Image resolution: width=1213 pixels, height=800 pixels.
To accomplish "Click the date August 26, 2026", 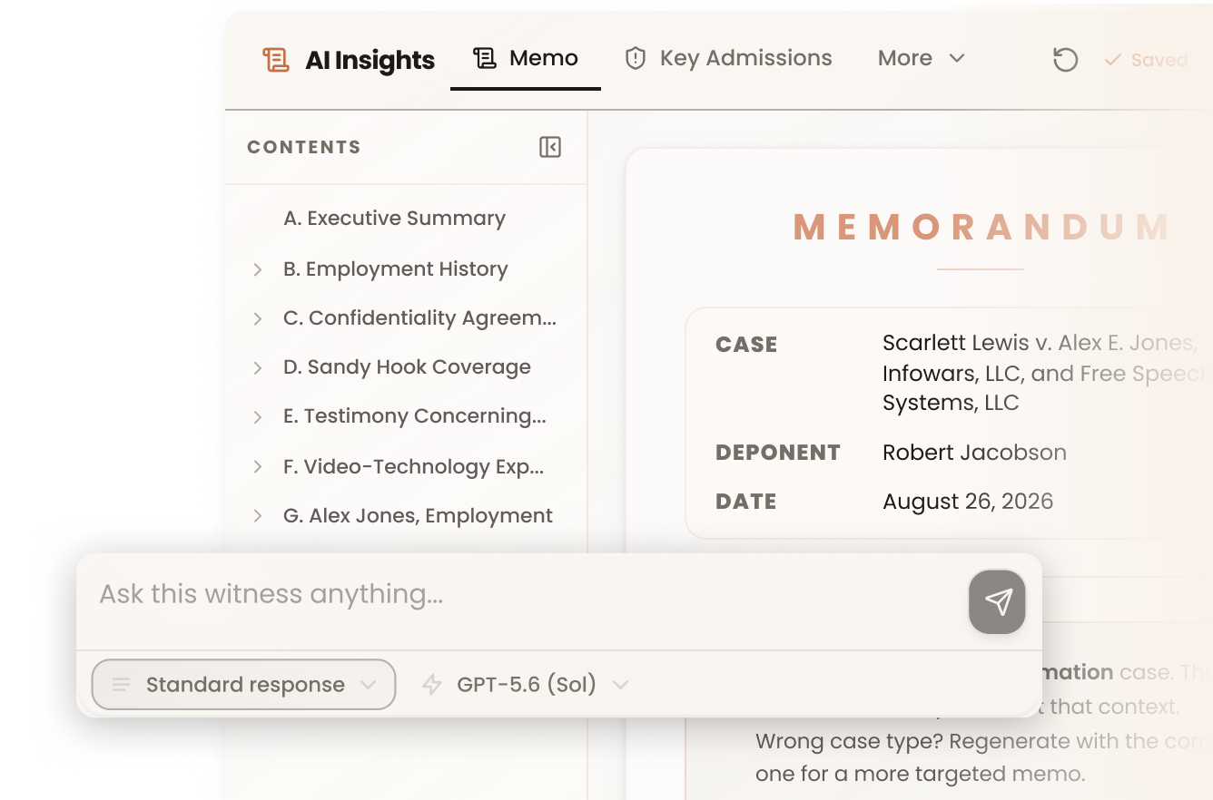I will coord(968,502).
